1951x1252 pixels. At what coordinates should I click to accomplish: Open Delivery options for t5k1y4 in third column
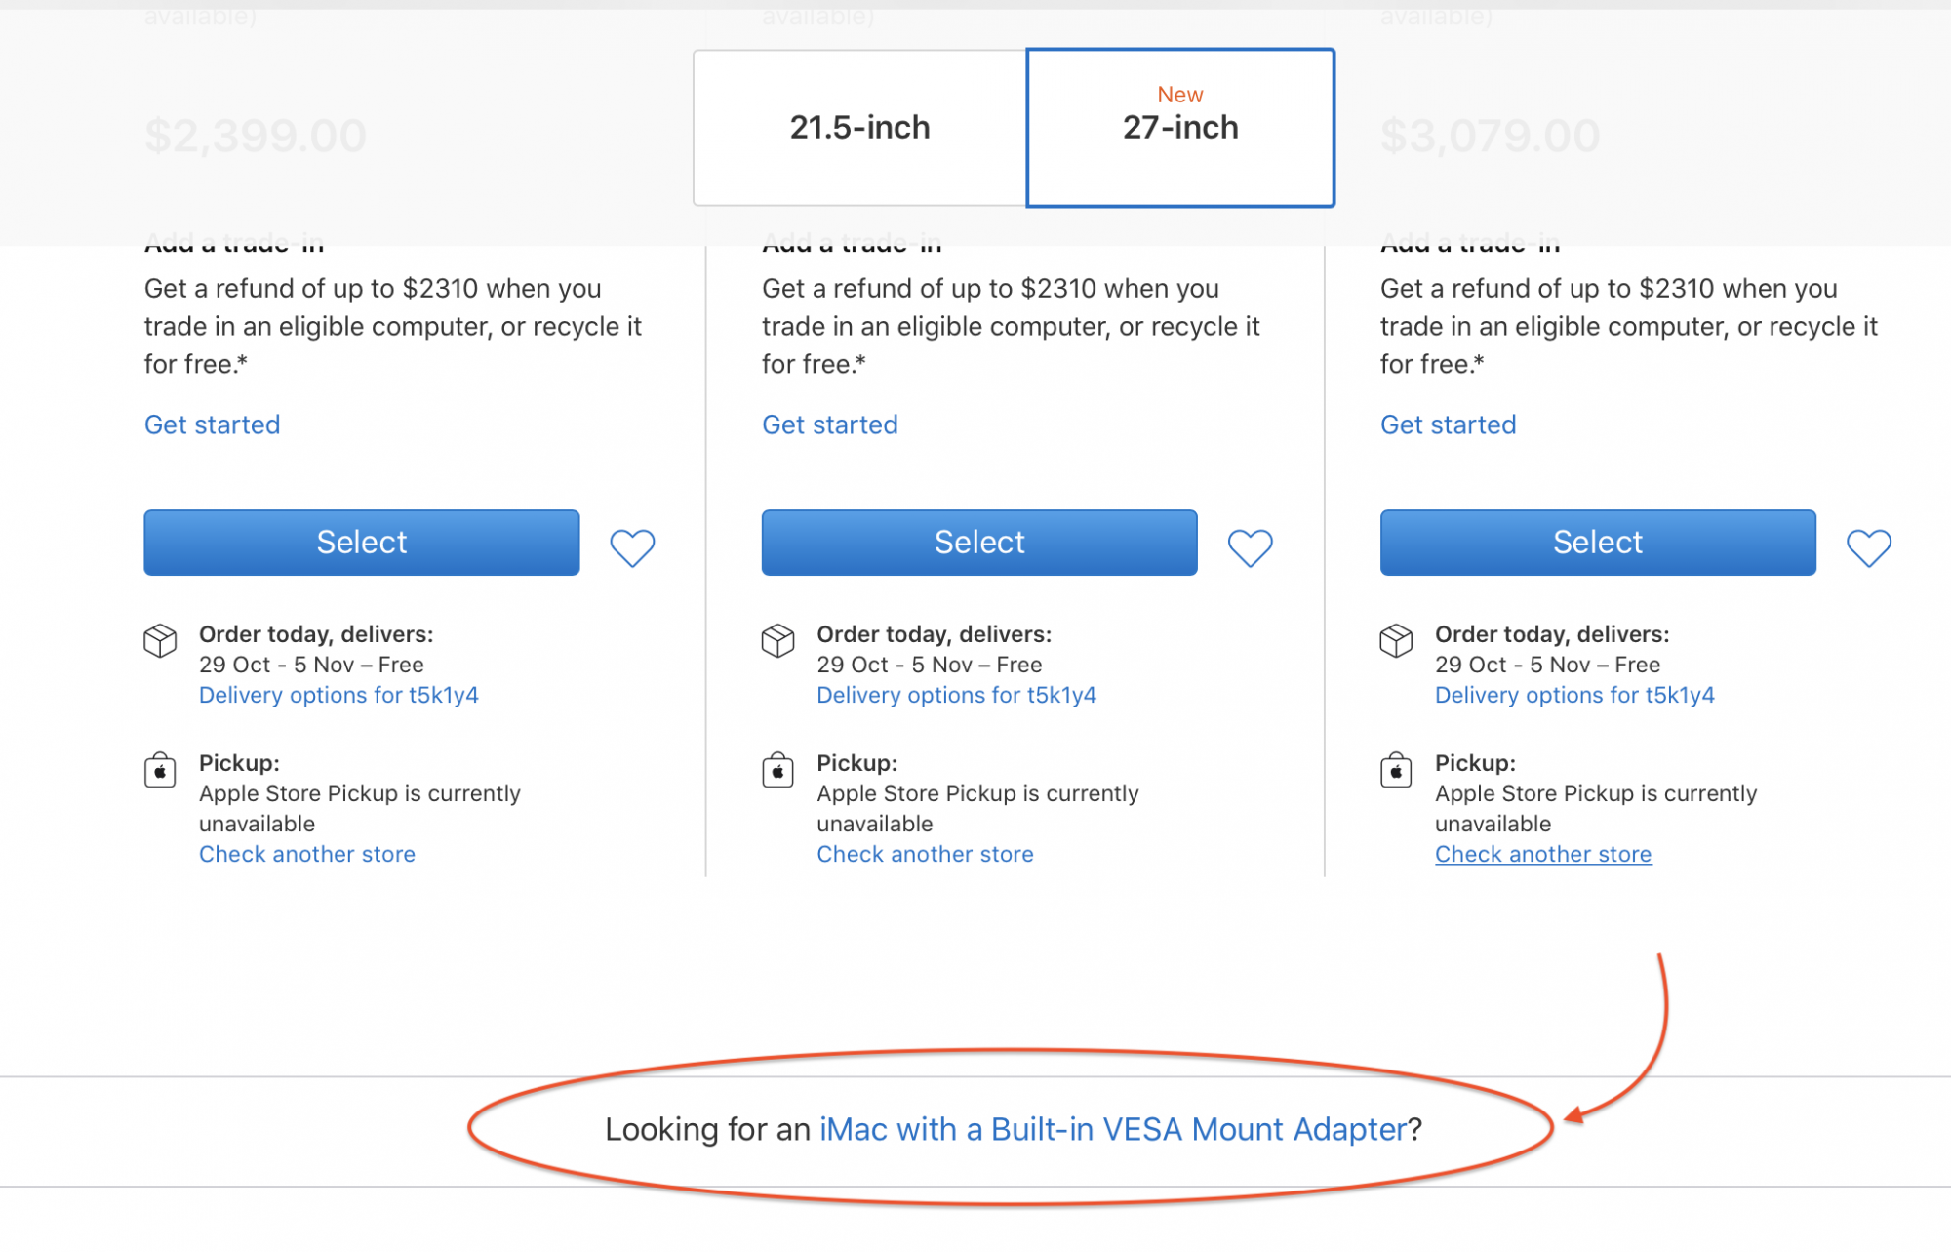[x=1573, y=695]
